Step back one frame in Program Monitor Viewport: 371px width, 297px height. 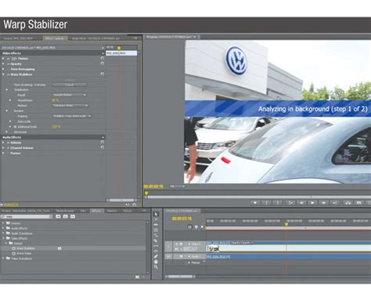pos(301,203)
